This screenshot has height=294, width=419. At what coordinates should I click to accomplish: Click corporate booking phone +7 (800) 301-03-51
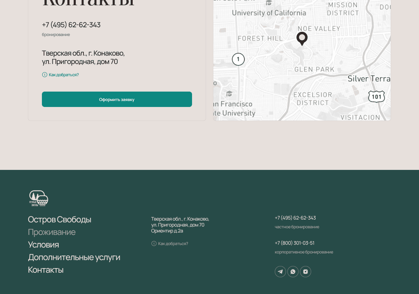click(x=294, y=243)
